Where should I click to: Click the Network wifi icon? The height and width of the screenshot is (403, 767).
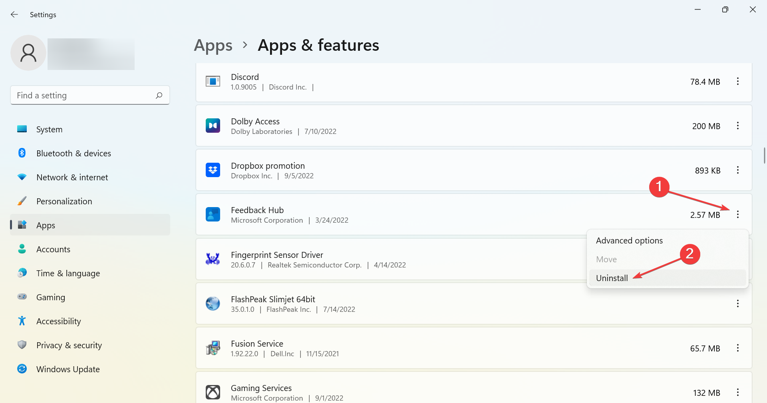tap(22, 177)
